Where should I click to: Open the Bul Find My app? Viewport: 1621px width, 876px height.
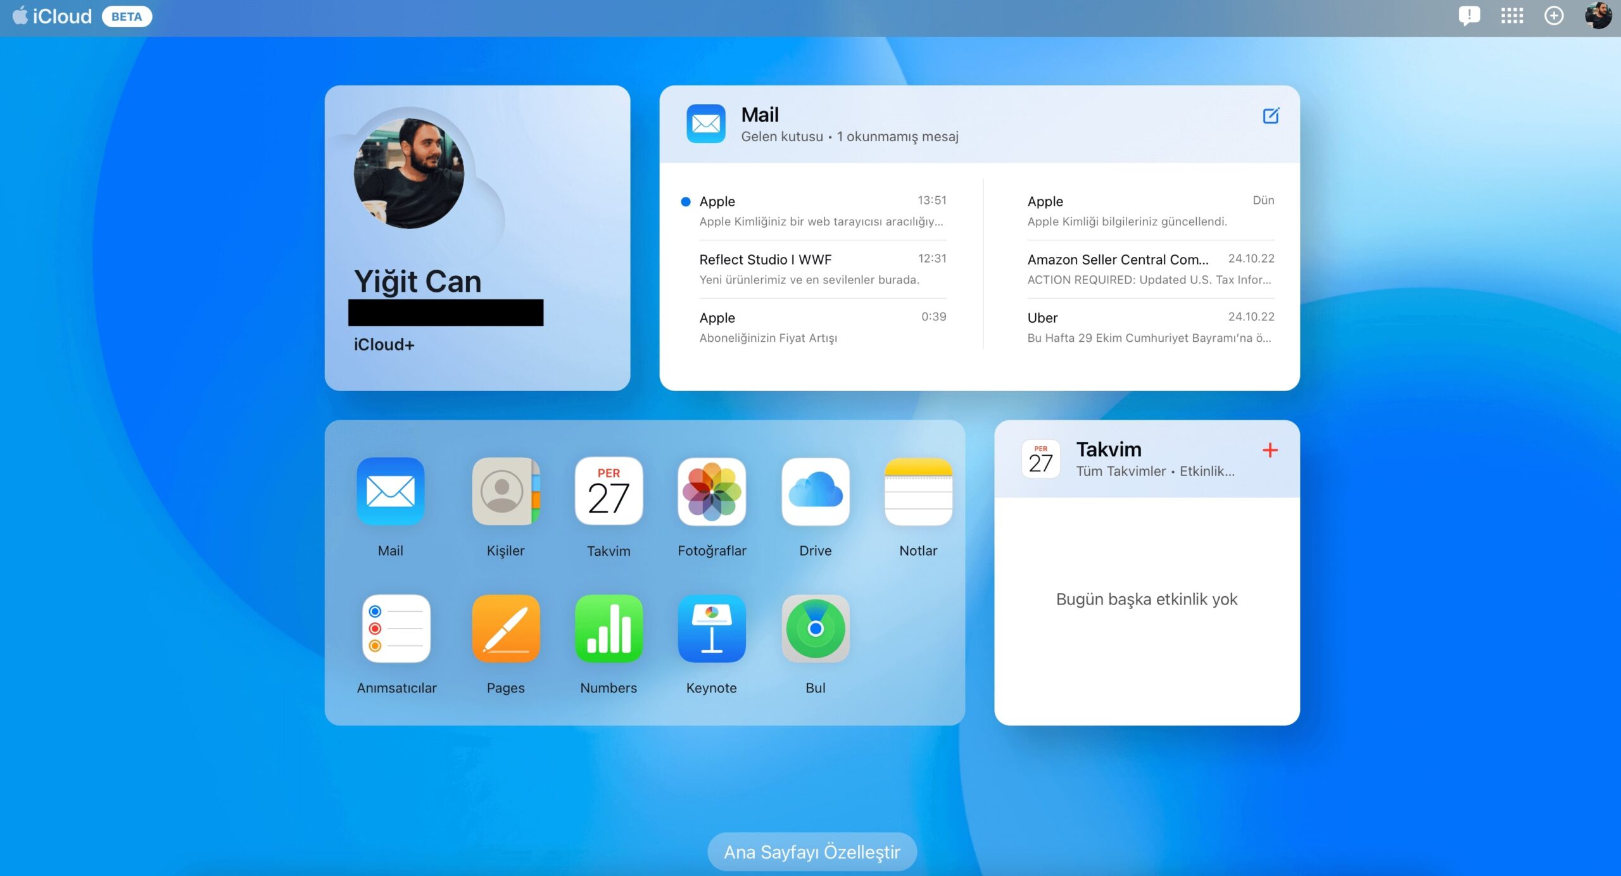point(815,629)
